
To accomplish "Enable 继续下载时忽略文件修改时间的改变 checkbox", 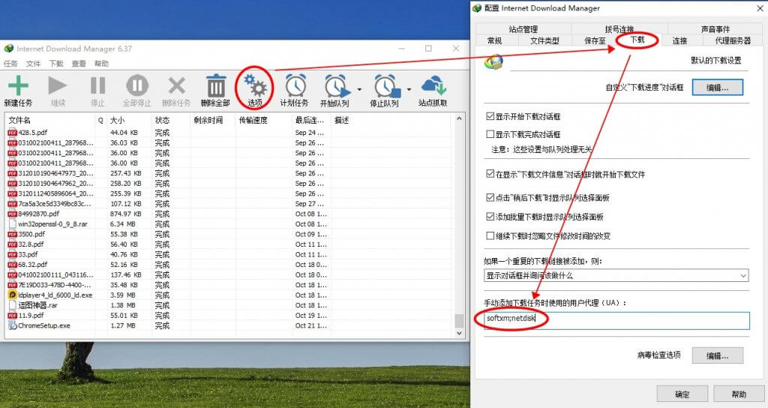I will [490, 235].
